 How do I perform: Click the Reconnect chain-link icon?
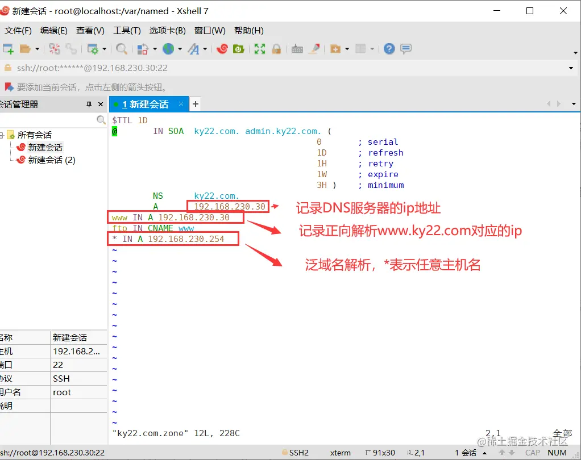pos(70,49)
